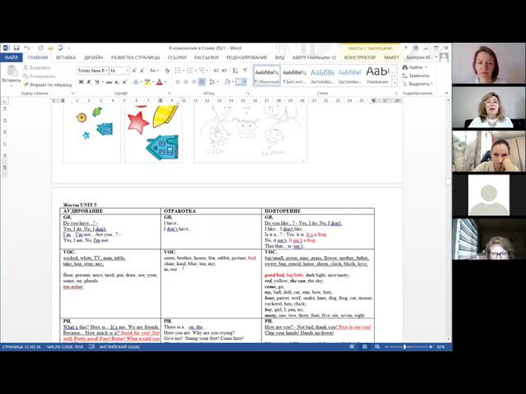Viewport: 526px width, 394px height.
Task: Open the Select (Выделить) dropdown
Action: (418, 84)
